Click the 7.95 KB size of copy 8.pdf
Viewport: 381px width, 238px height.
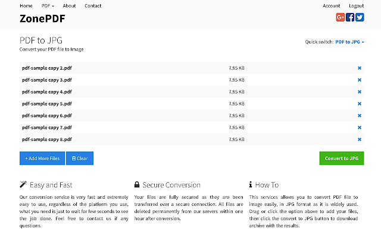[x=236, y=139]
